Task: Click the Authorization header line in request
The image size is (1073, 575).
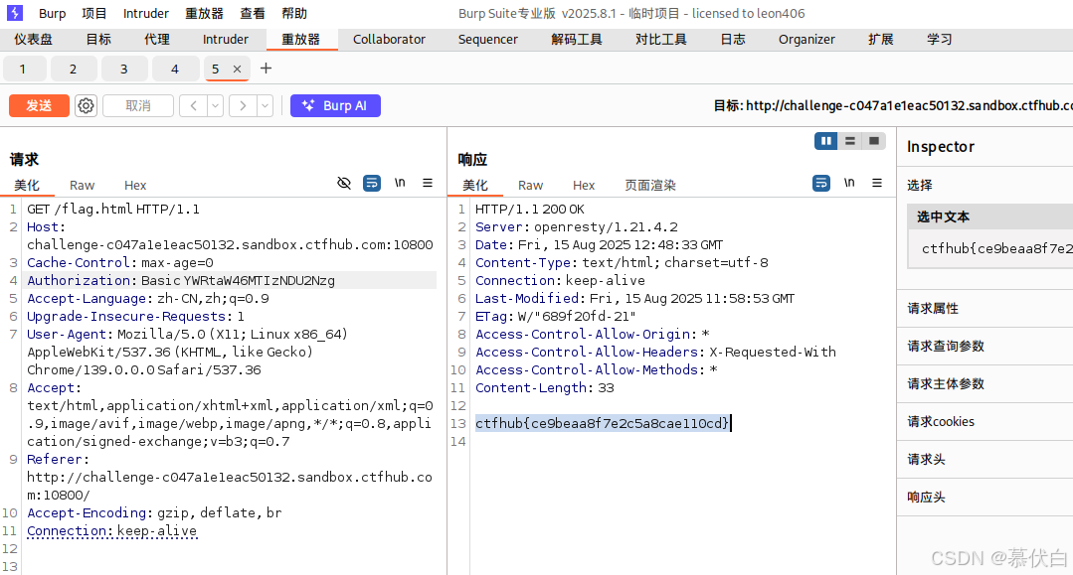Action: [x=181, y=280]
